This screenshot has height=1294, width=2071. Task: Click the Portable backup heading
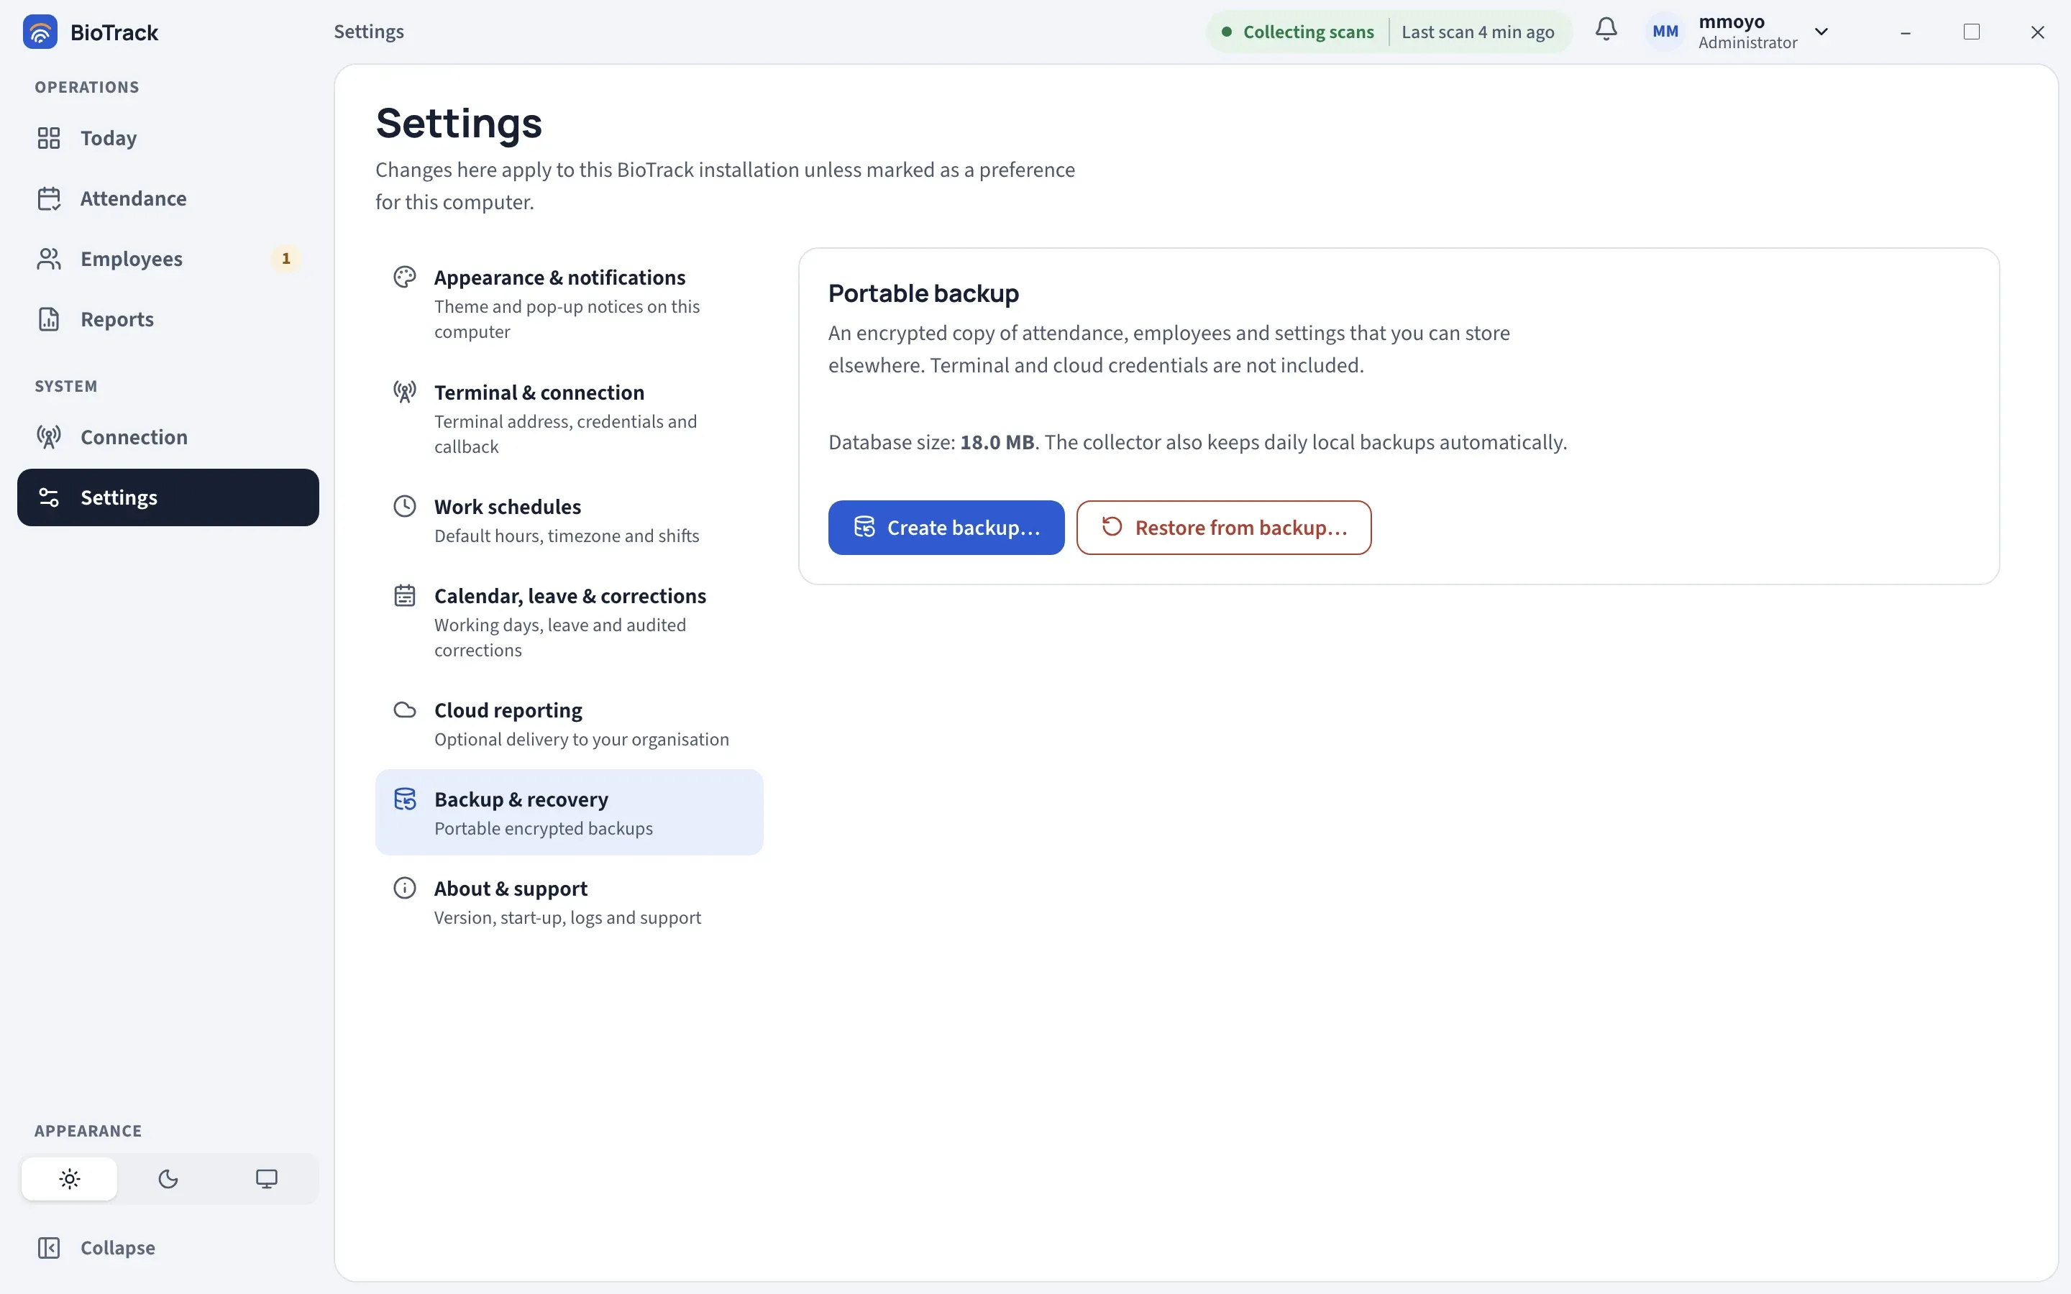pyautogui.click(x=923, y=293)
